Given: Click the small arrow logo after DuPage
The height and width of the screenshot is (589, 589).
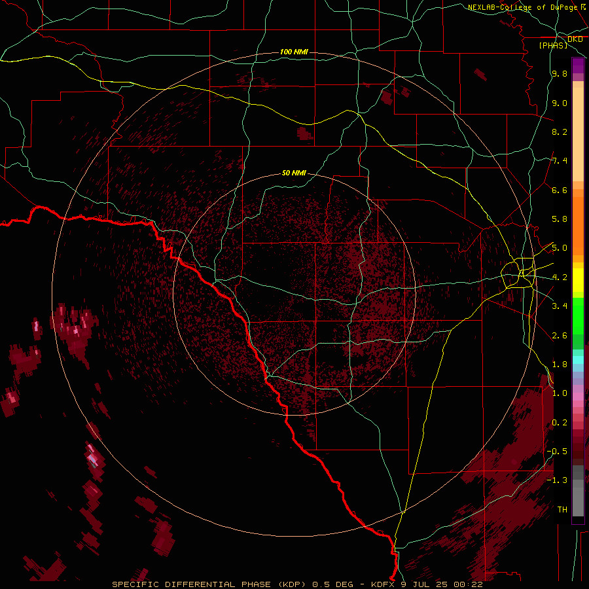Looking at the screenshot, I should [583, 7].
